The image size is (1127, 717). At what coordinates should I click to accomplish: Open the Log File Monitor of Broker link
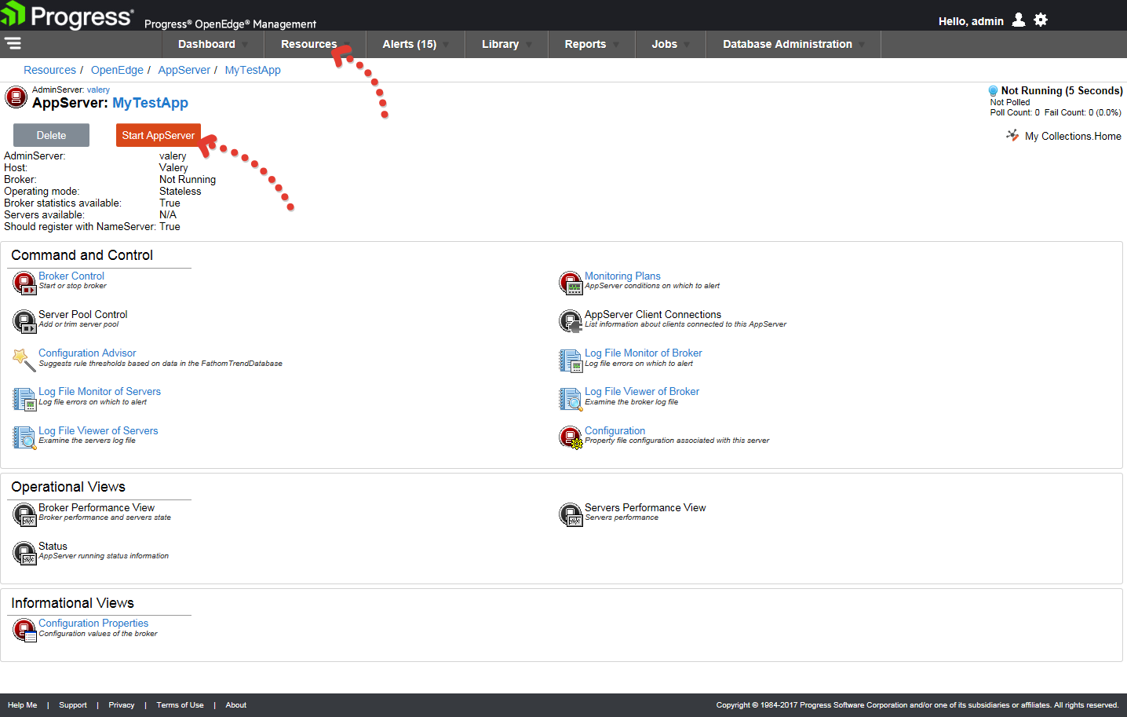(644, 353)
